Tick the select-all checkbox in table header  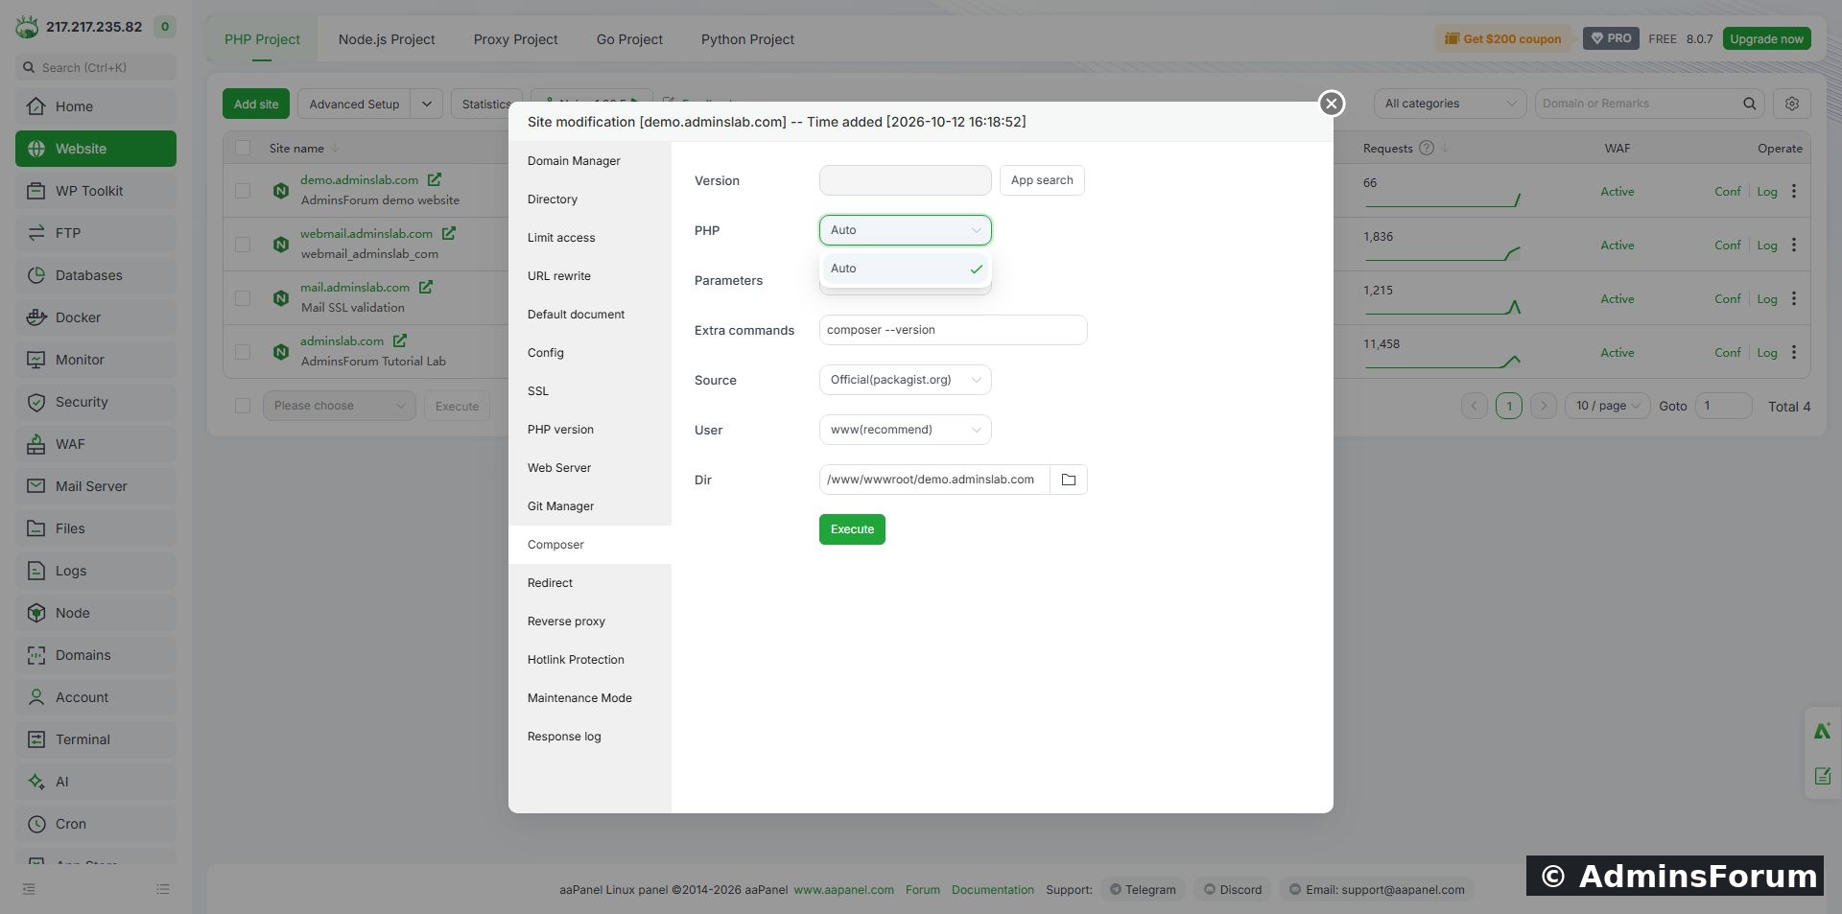[x=243, y=148]
